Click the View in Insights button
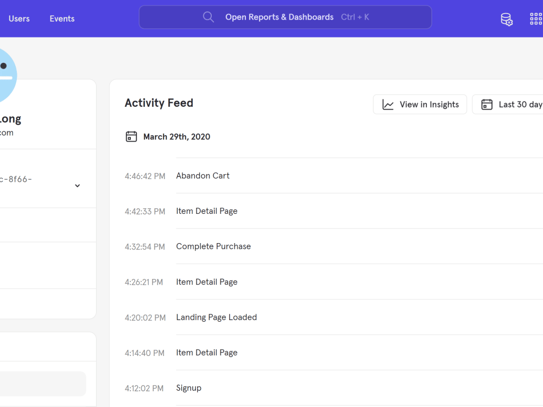The height and width of the screenshot is (407, 543). [x=420, y=104]
